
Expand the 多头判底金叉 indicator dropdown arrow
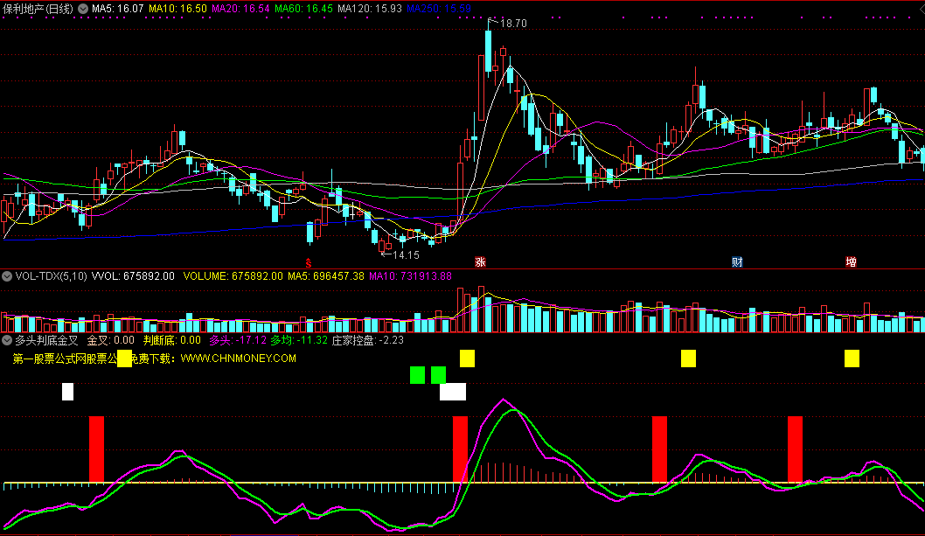coord(7,341)
